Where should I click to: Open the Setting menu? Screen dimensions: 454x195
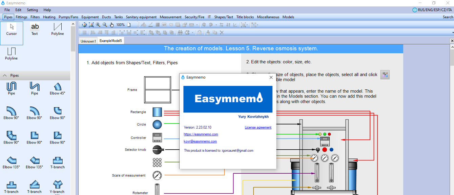tap(33, 10)
